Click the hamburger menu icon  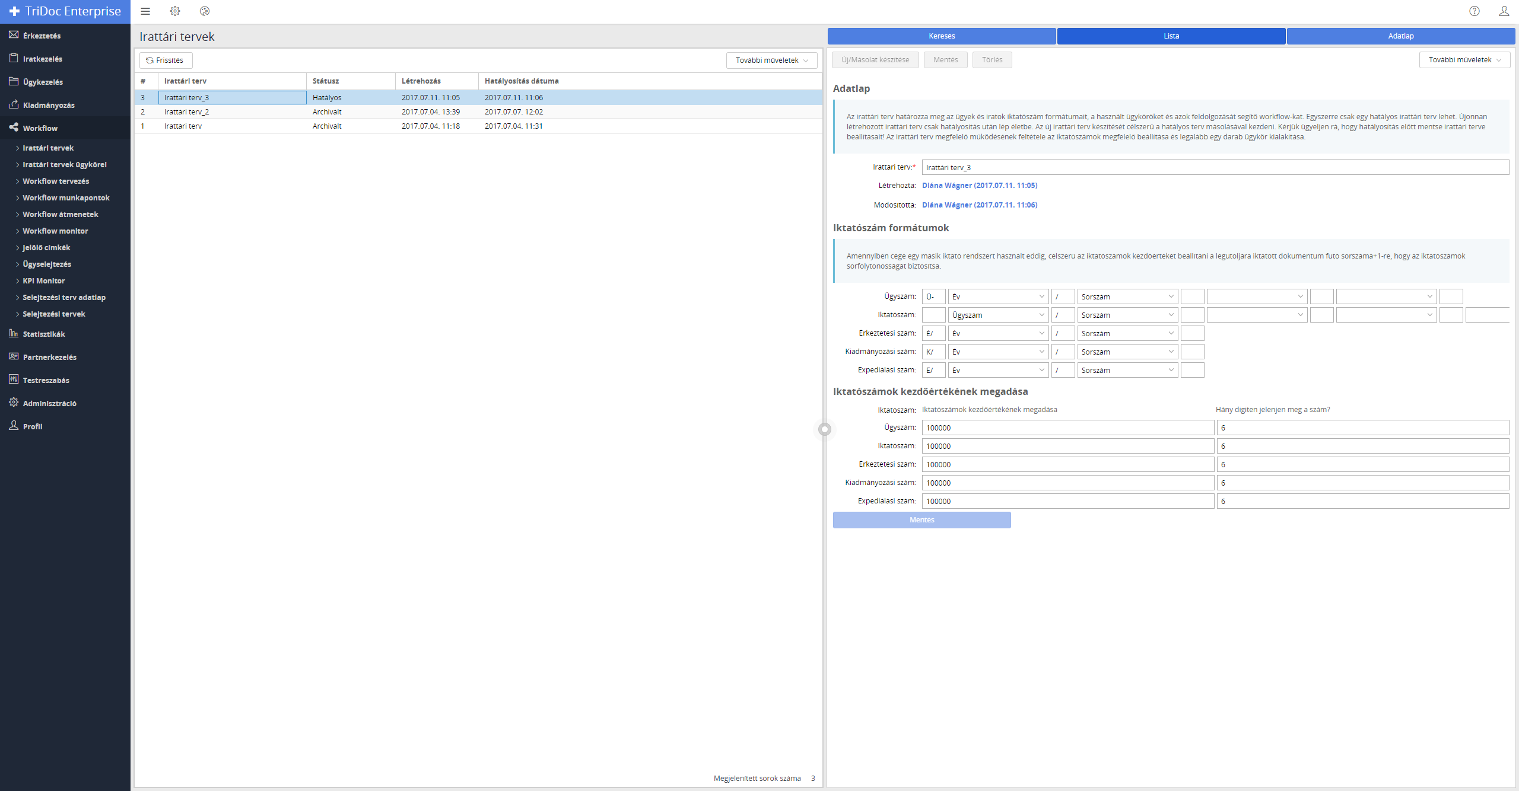[x=145, y=11]
